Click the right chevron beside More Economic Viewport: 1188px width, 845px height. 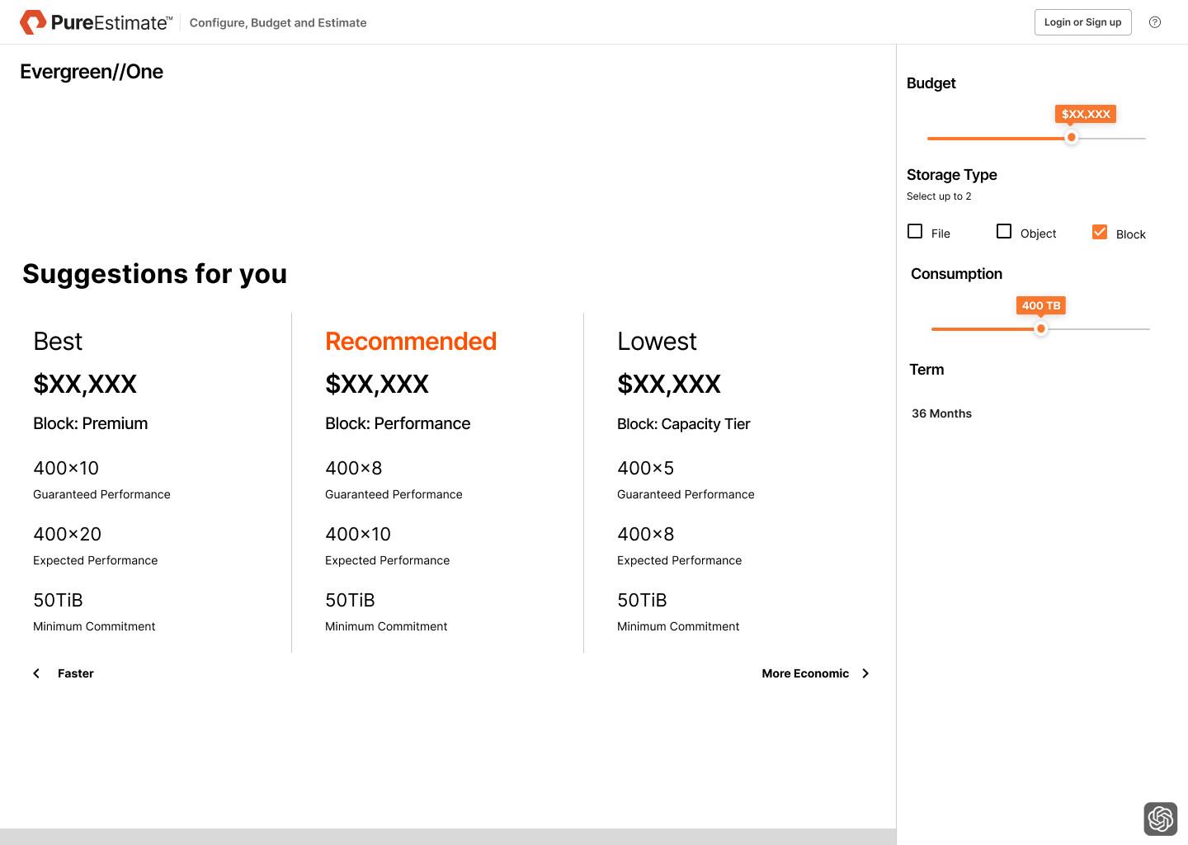pos(865,673)
